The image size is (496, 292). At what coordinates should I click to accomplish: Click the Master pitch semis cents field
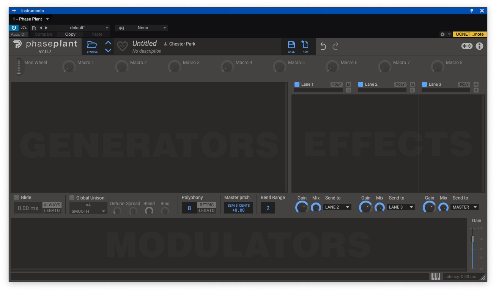238,208
